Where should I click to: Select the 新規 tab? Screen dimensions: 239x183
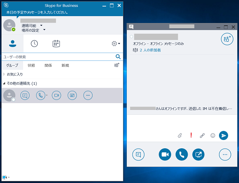pyautogui.click(x=65, y=65)
